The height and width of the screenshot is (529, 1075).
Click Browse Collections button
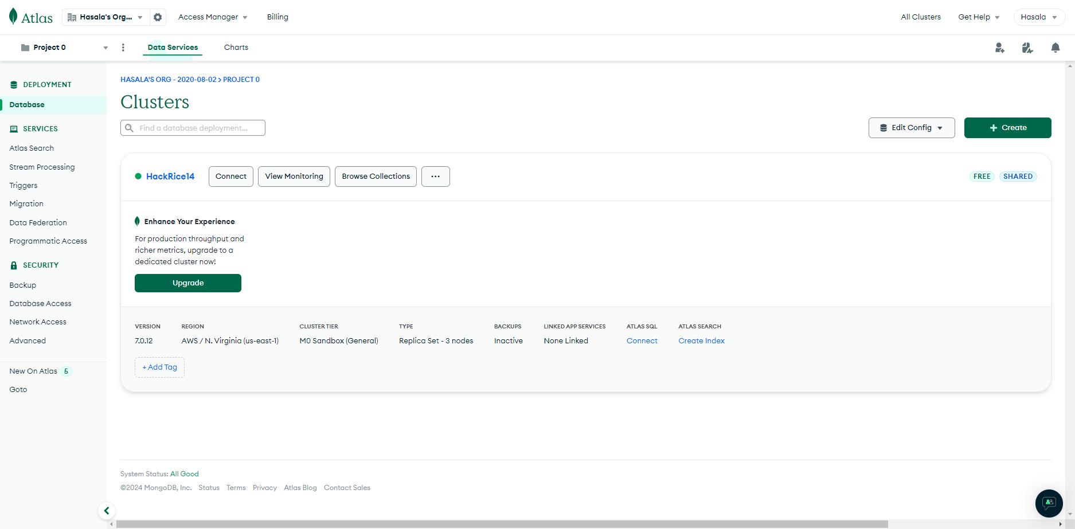click(376, 177)
